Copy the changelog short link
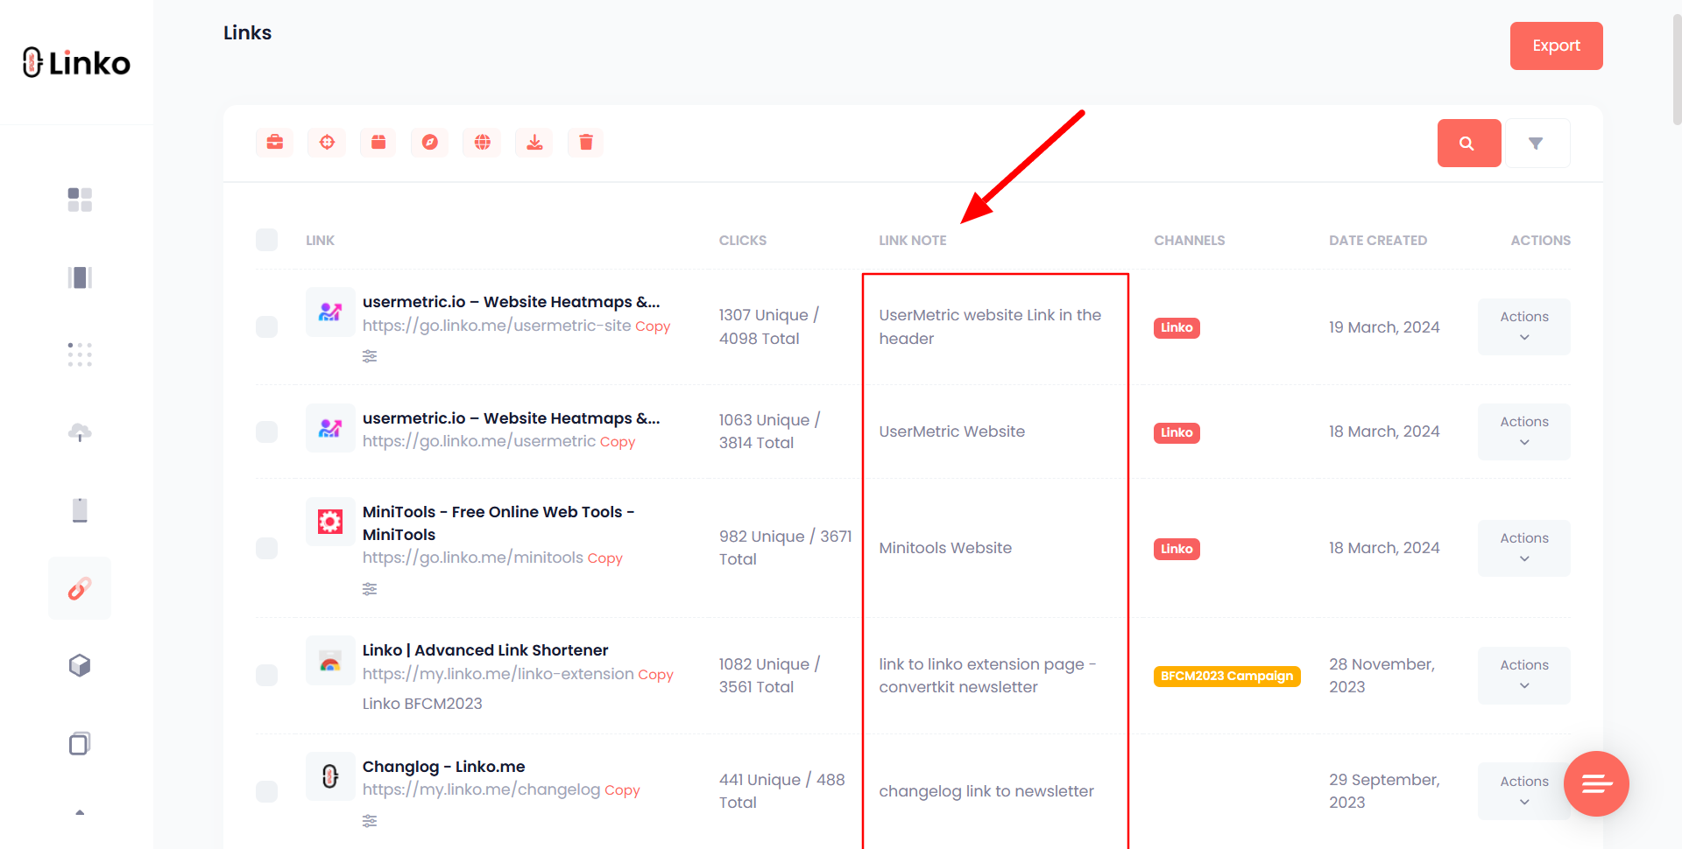 point(622,790)
